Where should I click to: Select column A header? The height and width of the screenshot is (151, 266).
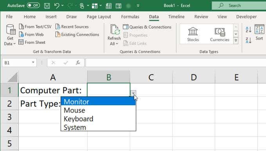click(x=53, y=77)
